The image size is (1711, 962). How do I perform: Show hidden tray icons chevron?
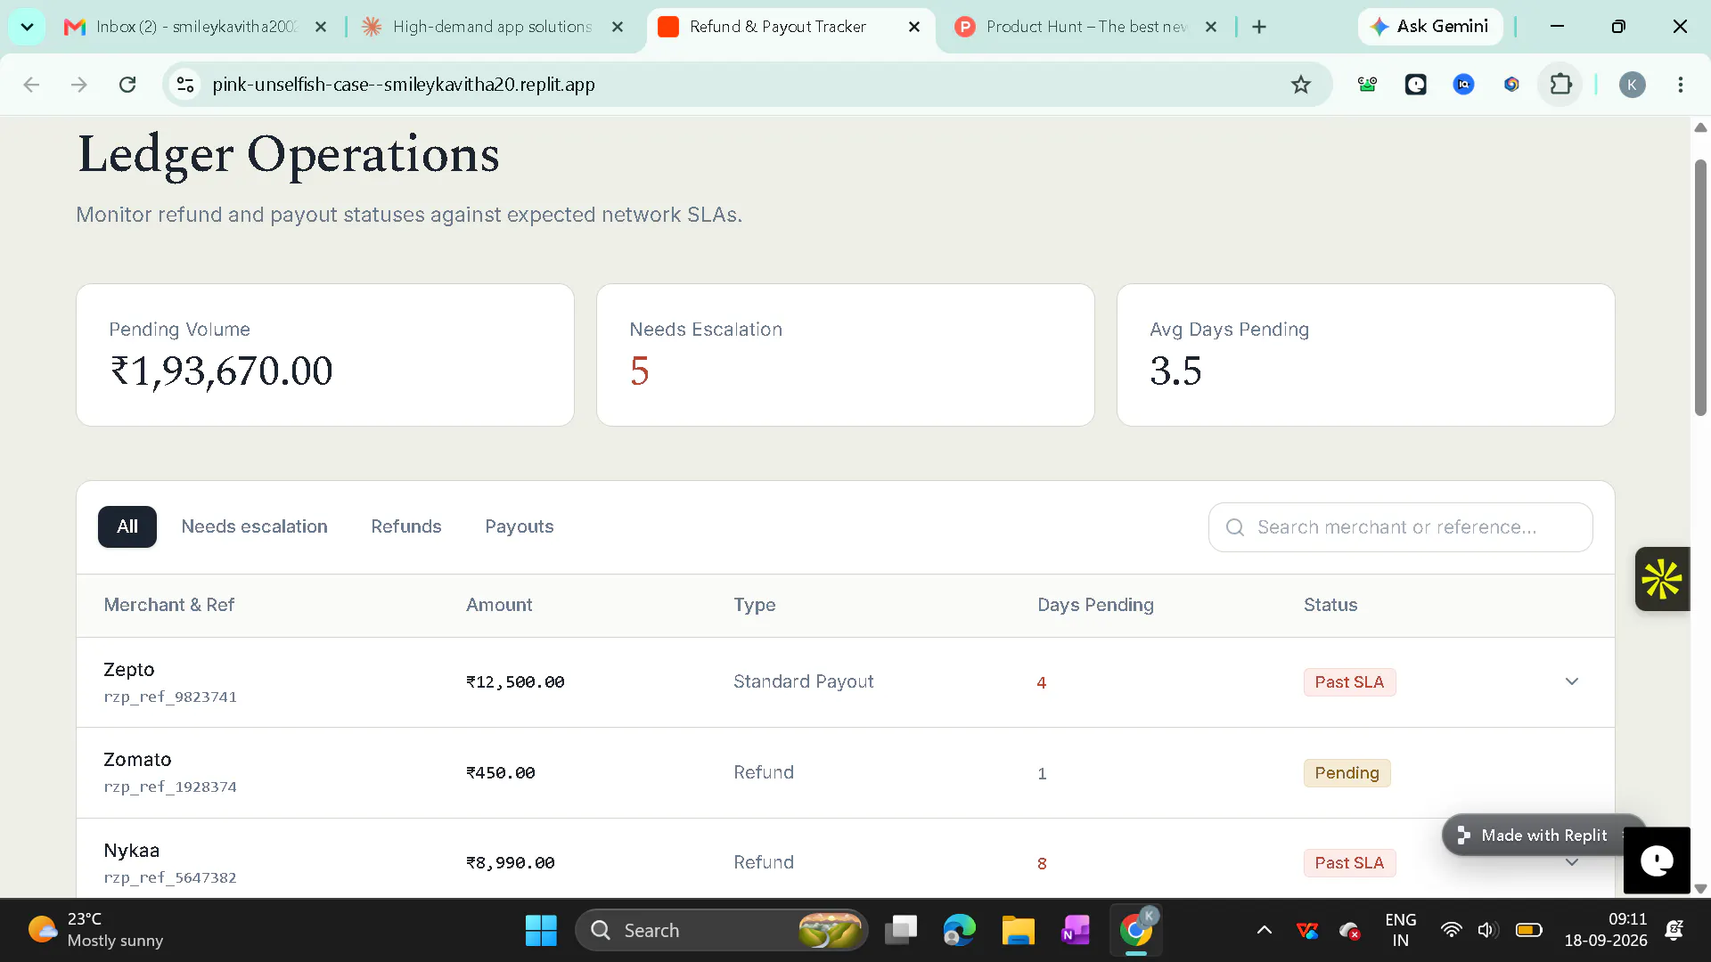pos(1264,931)
